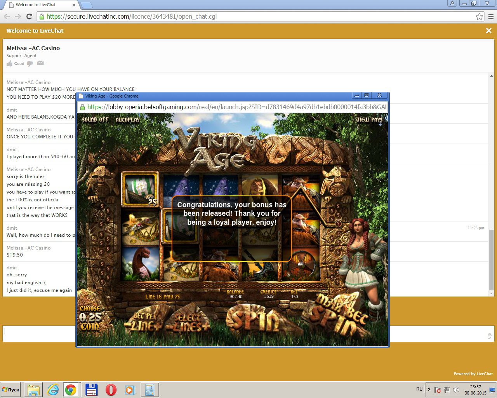Open a new Chrome tab
497x398 pixels.
[x=86, y=5]
